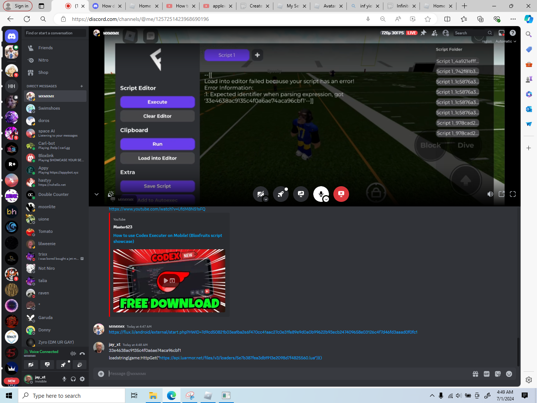Open the emoji picker
Image resolution: width=537 pixels, height=403 pixels.
point(509,374)
